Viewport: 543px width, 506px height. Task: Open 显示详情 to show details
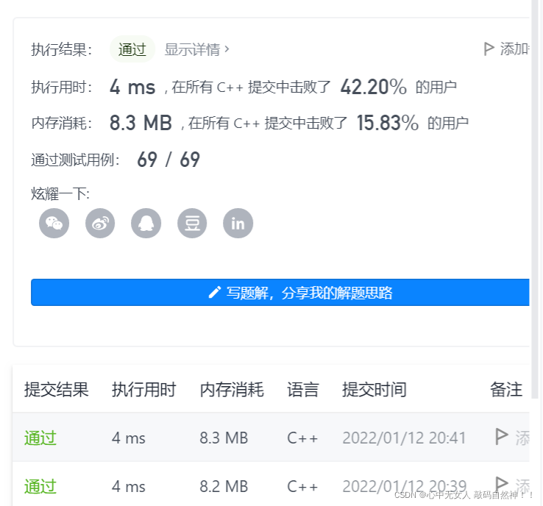coord(196,49)
